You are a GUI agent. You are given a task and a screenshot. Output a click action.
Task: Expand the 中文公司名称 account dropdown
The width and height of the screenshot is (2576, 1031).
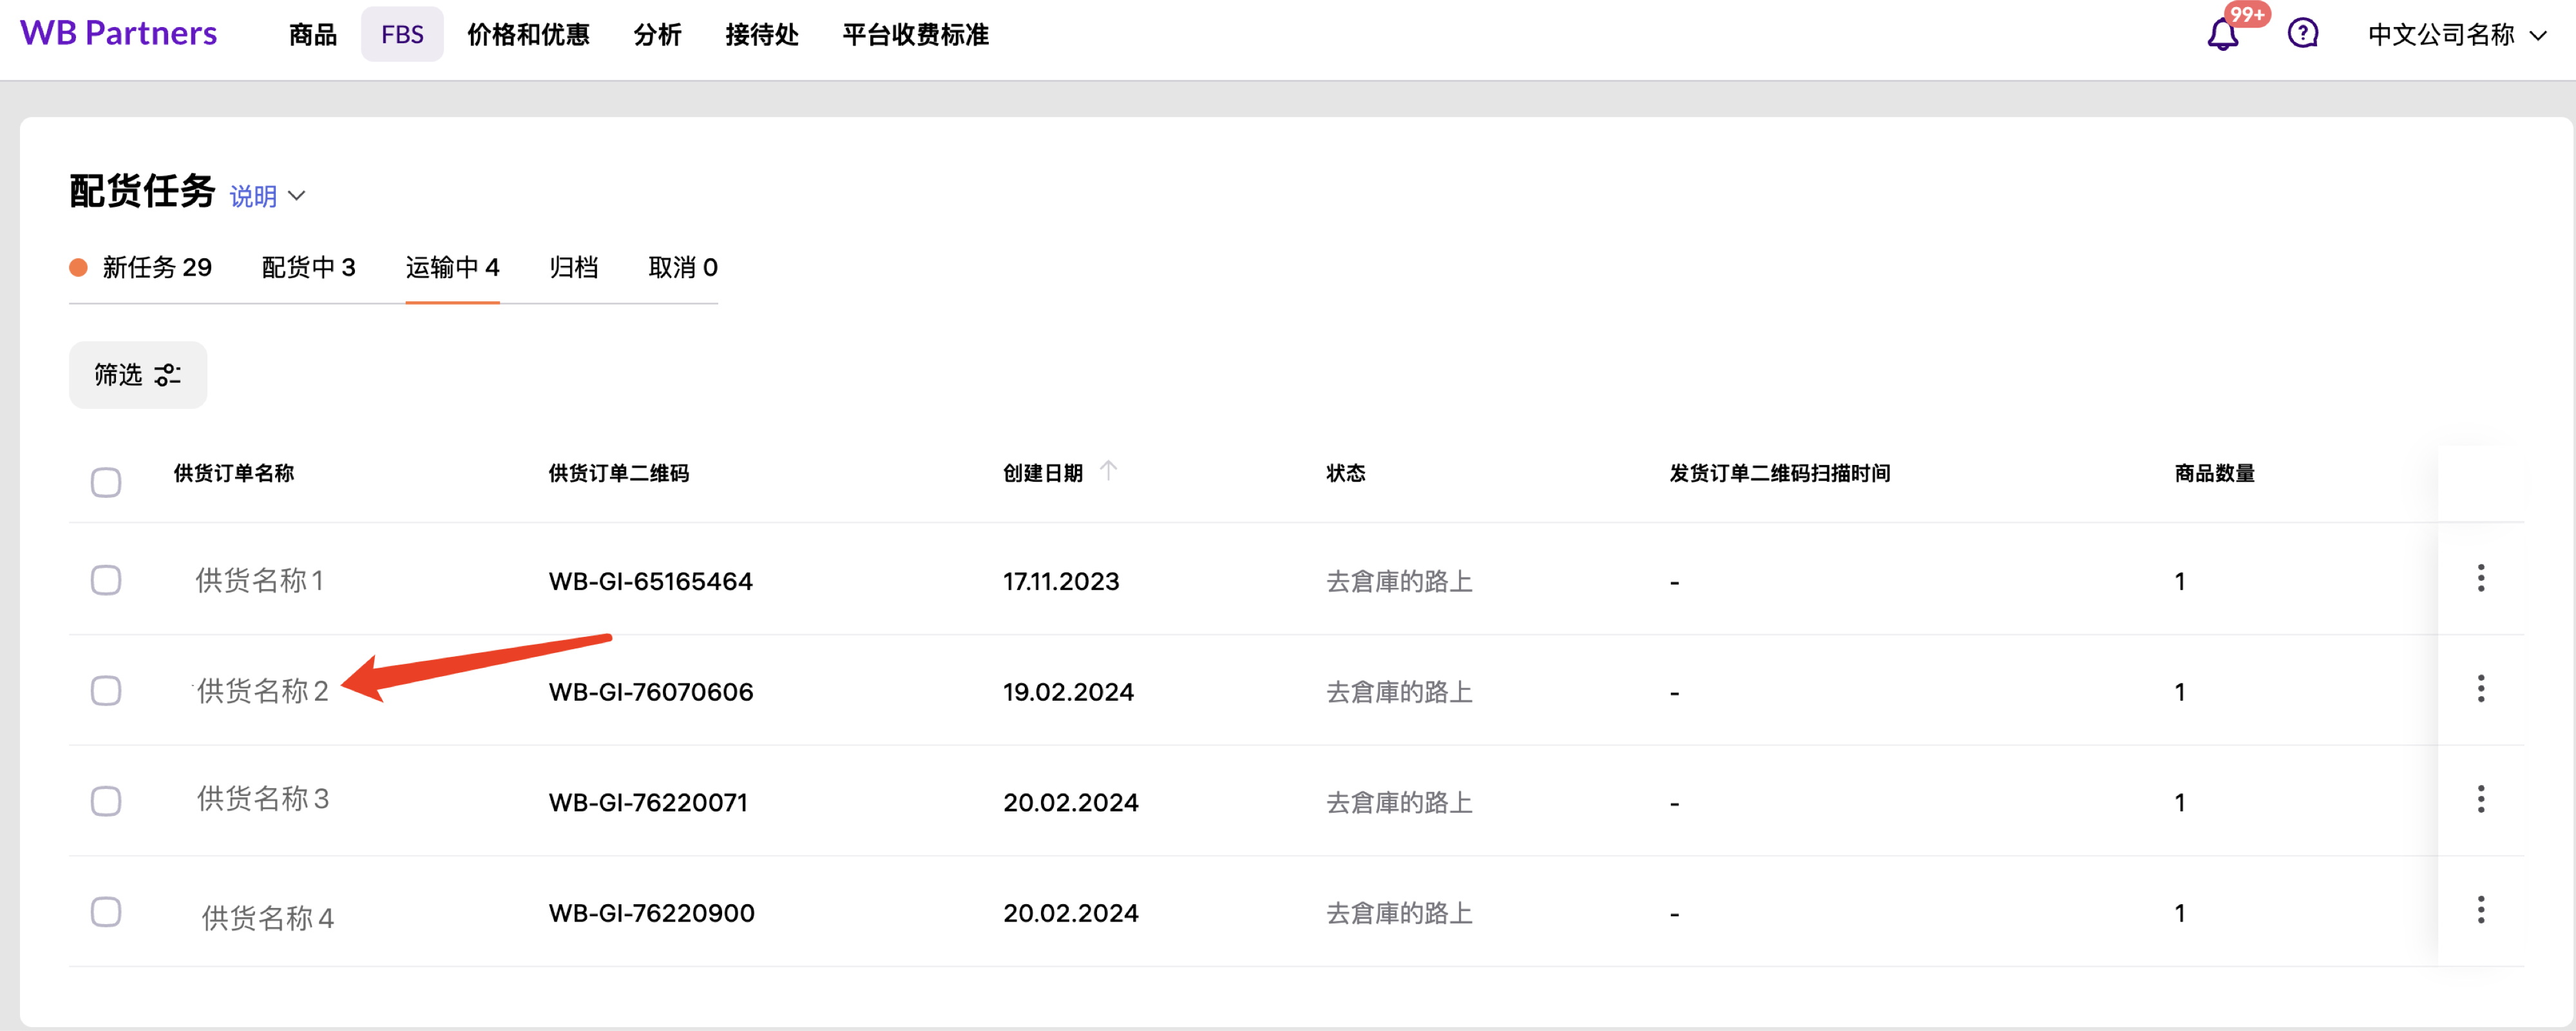(x=2456, y=35)
